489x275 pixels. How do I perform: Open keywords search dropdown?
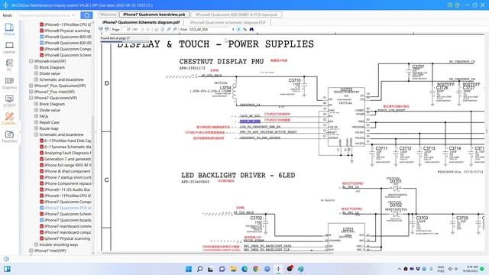74,15
